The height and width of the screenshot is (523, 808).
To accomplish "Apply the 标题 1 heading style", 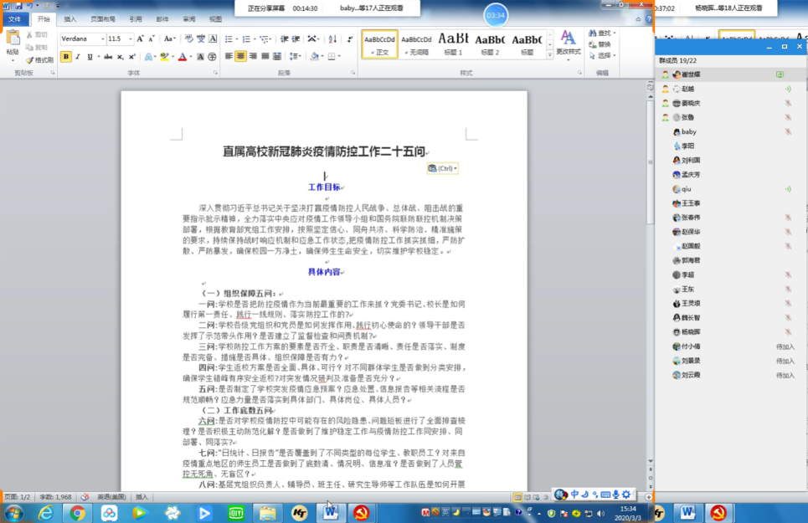I will coord(453,44).
